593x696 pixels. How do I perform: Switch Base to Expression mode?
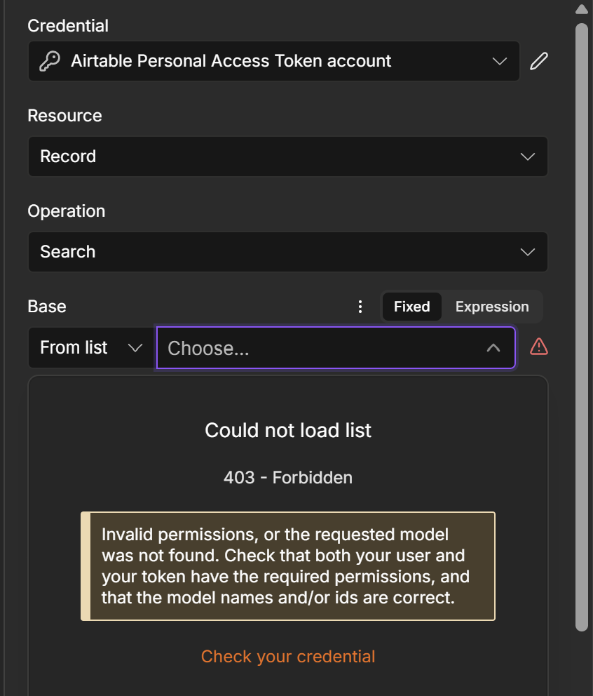(x=492, y=307)
